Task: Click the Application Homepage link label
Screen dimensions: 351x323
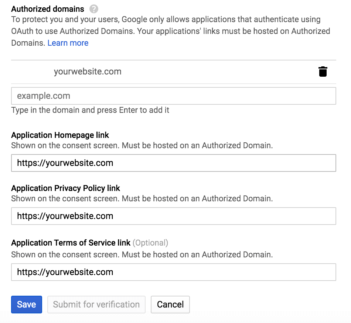Action: pos(60,135)
